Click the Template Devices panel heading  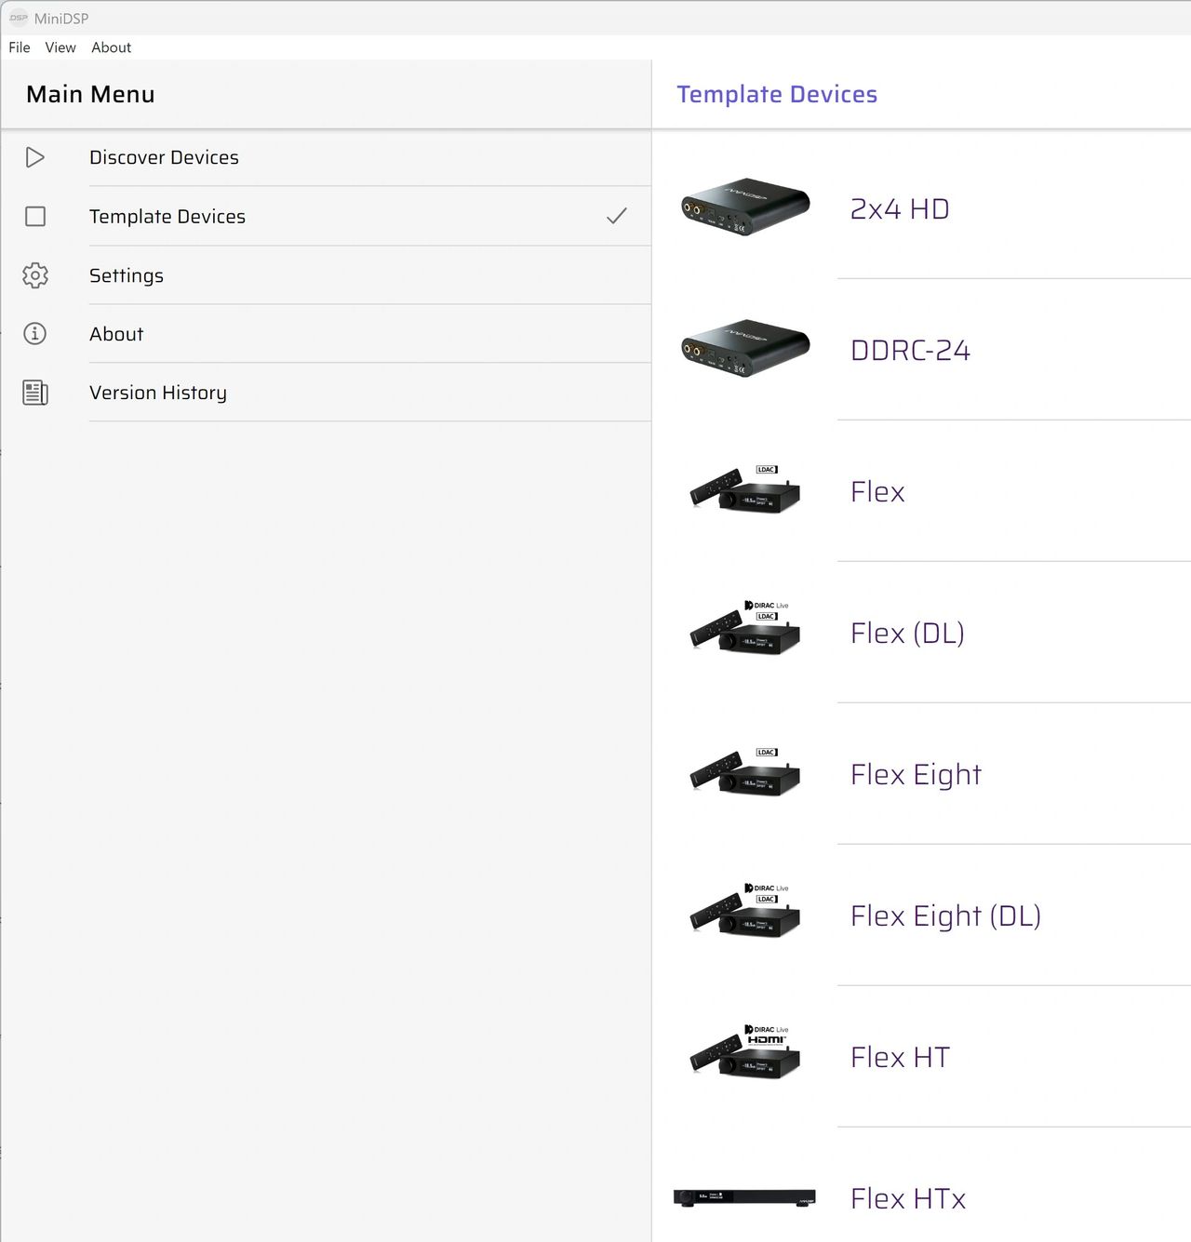[x=777, y=94]
